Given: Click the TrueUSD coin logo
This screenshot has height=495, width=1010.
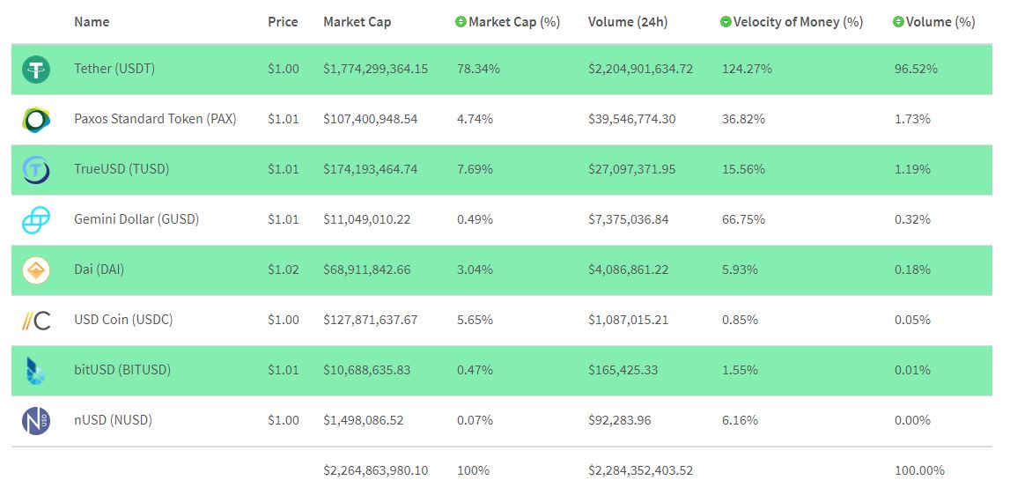Looking at the screenshot, I should point(36,169).
